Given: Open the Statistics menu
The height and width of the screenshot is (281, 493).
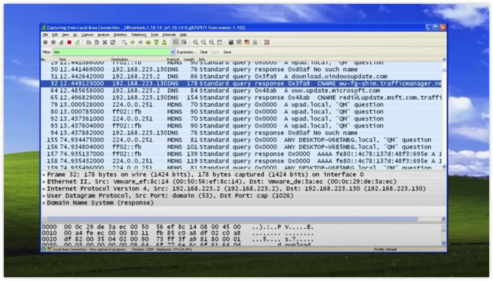Looking at the screenshot, I should pos(120,35).
